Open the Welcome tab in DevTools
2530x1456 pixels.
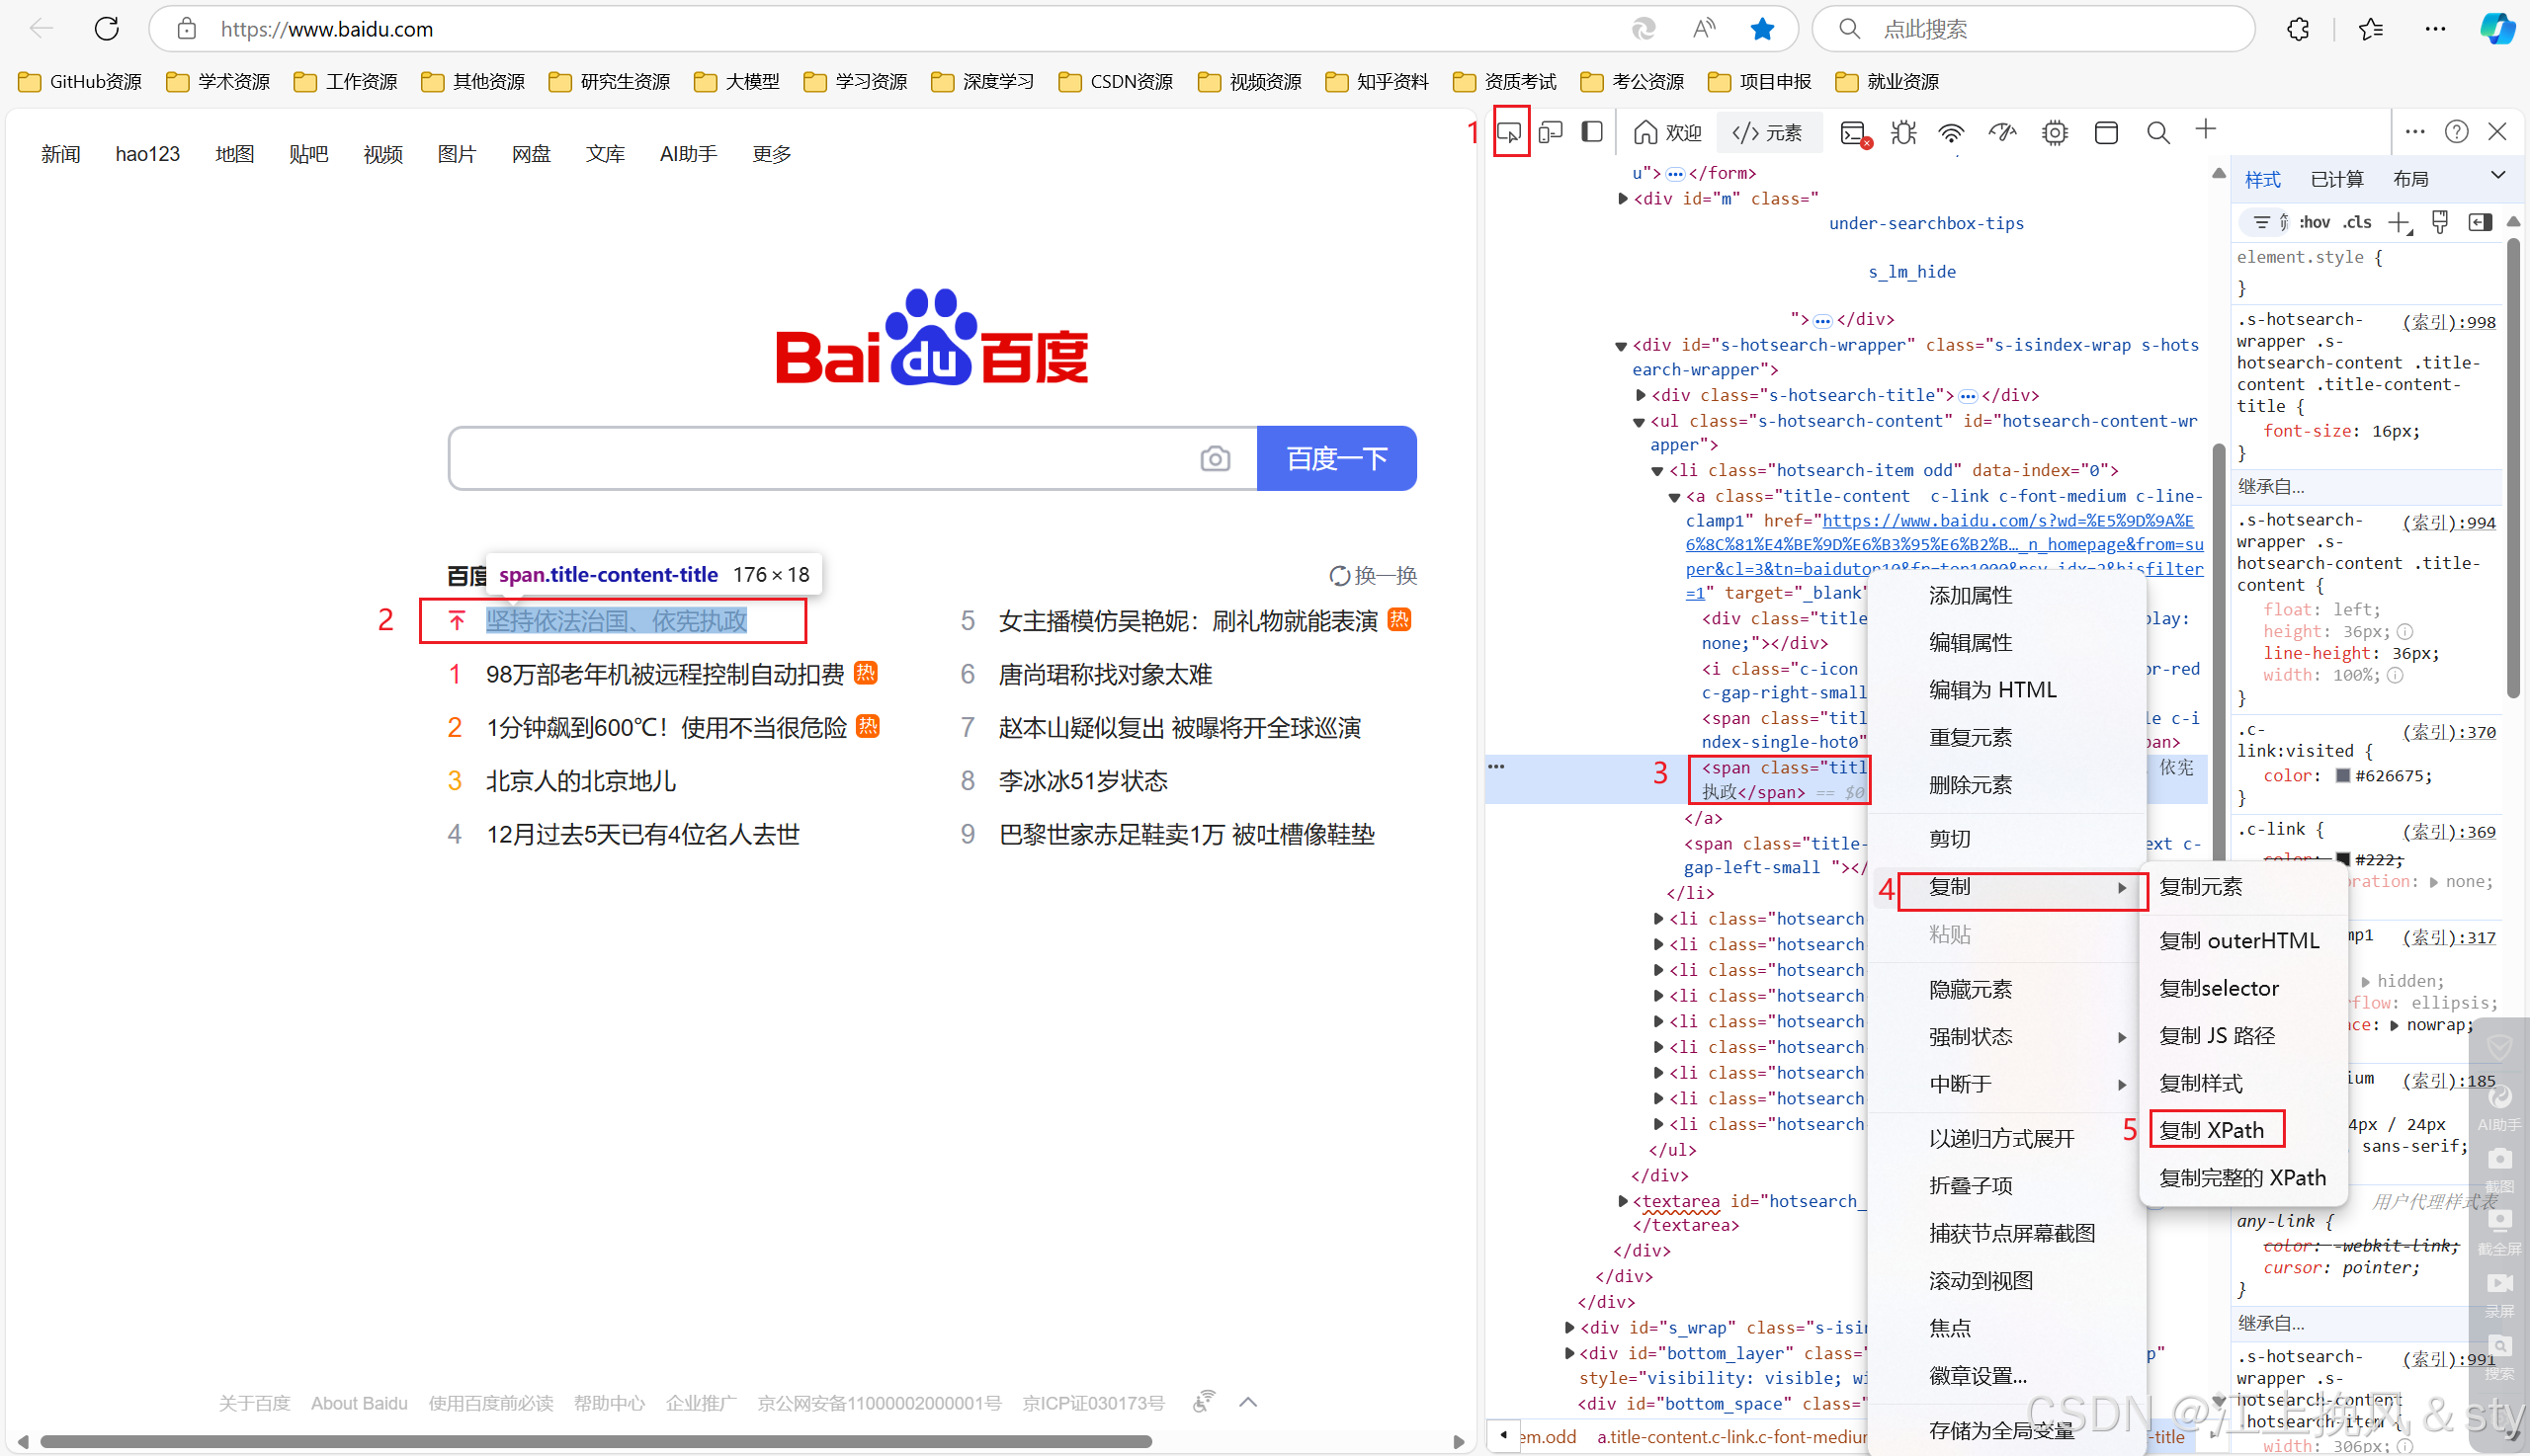click(1667, 133)
